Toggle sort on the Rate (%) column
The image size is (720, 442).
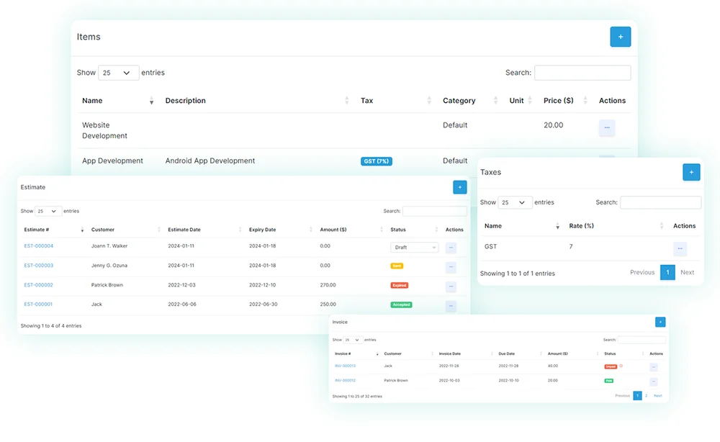coord(662,226)
